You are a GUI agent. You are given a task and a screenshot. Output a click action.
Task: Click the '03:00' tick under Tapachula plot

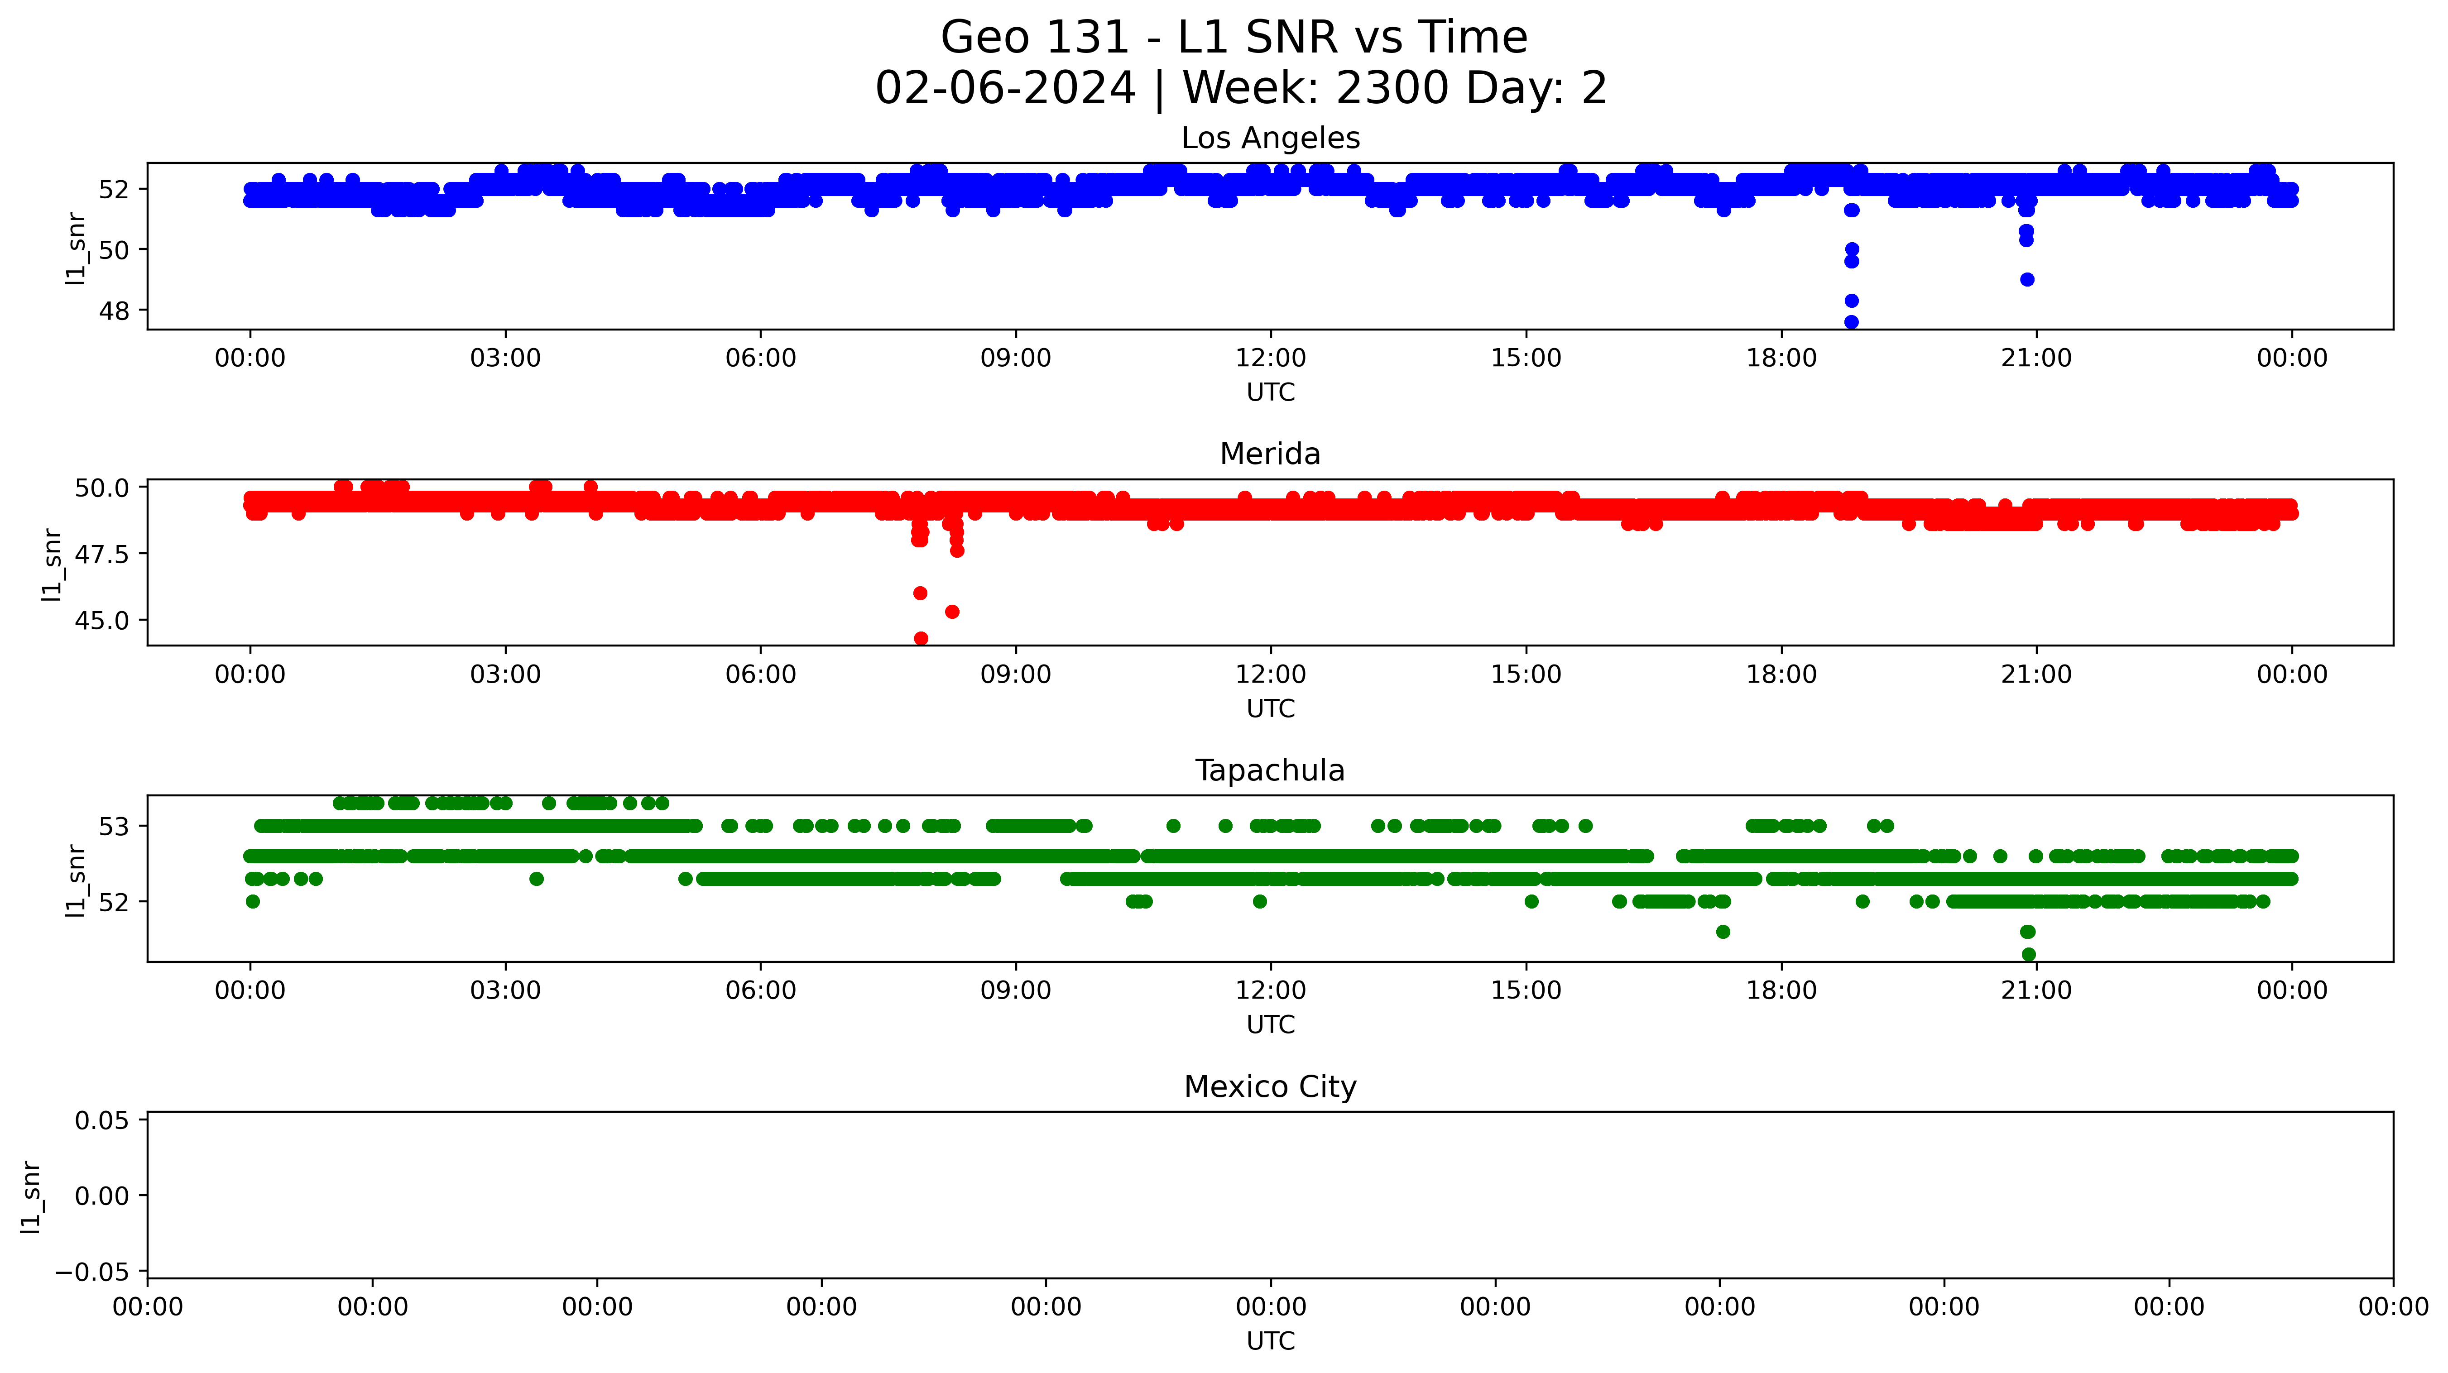pyautogui.click(x=505, y=991)
